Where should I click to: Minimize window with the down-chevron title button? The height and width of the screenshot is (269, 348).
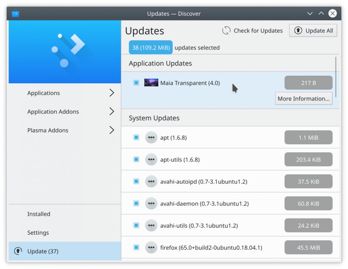point(310,14)
